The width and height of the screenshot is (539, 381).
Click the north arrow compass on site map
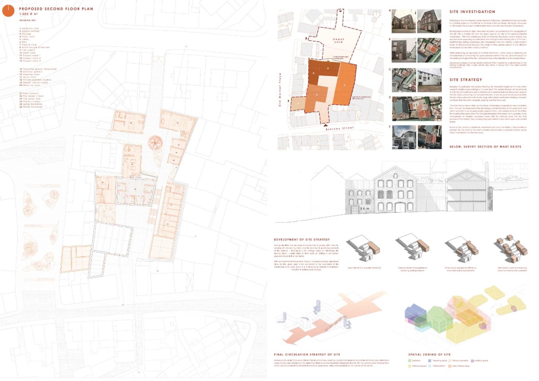click(376, 14)
